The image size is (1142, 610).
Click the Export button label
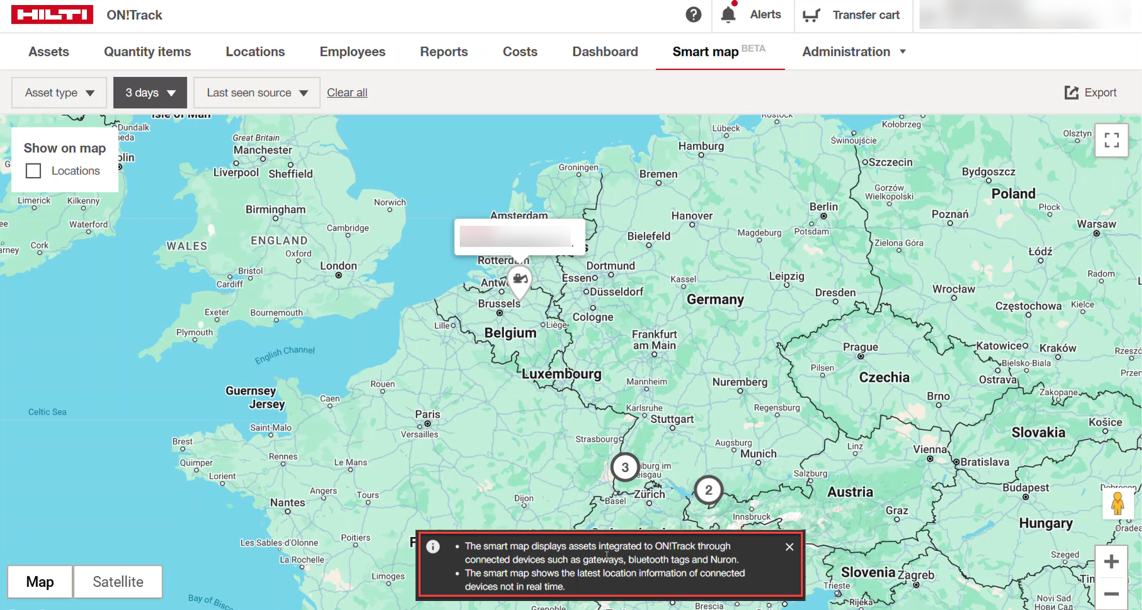pos(1100,92)
